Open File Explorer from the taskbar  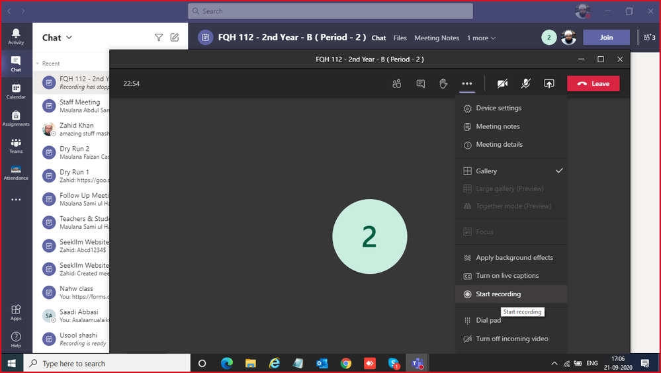pos(251,363)
